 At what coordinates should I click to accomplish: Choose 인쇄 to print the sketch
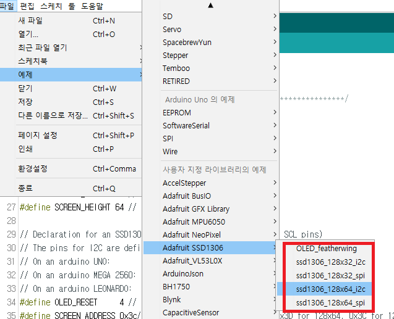point(71,149)
